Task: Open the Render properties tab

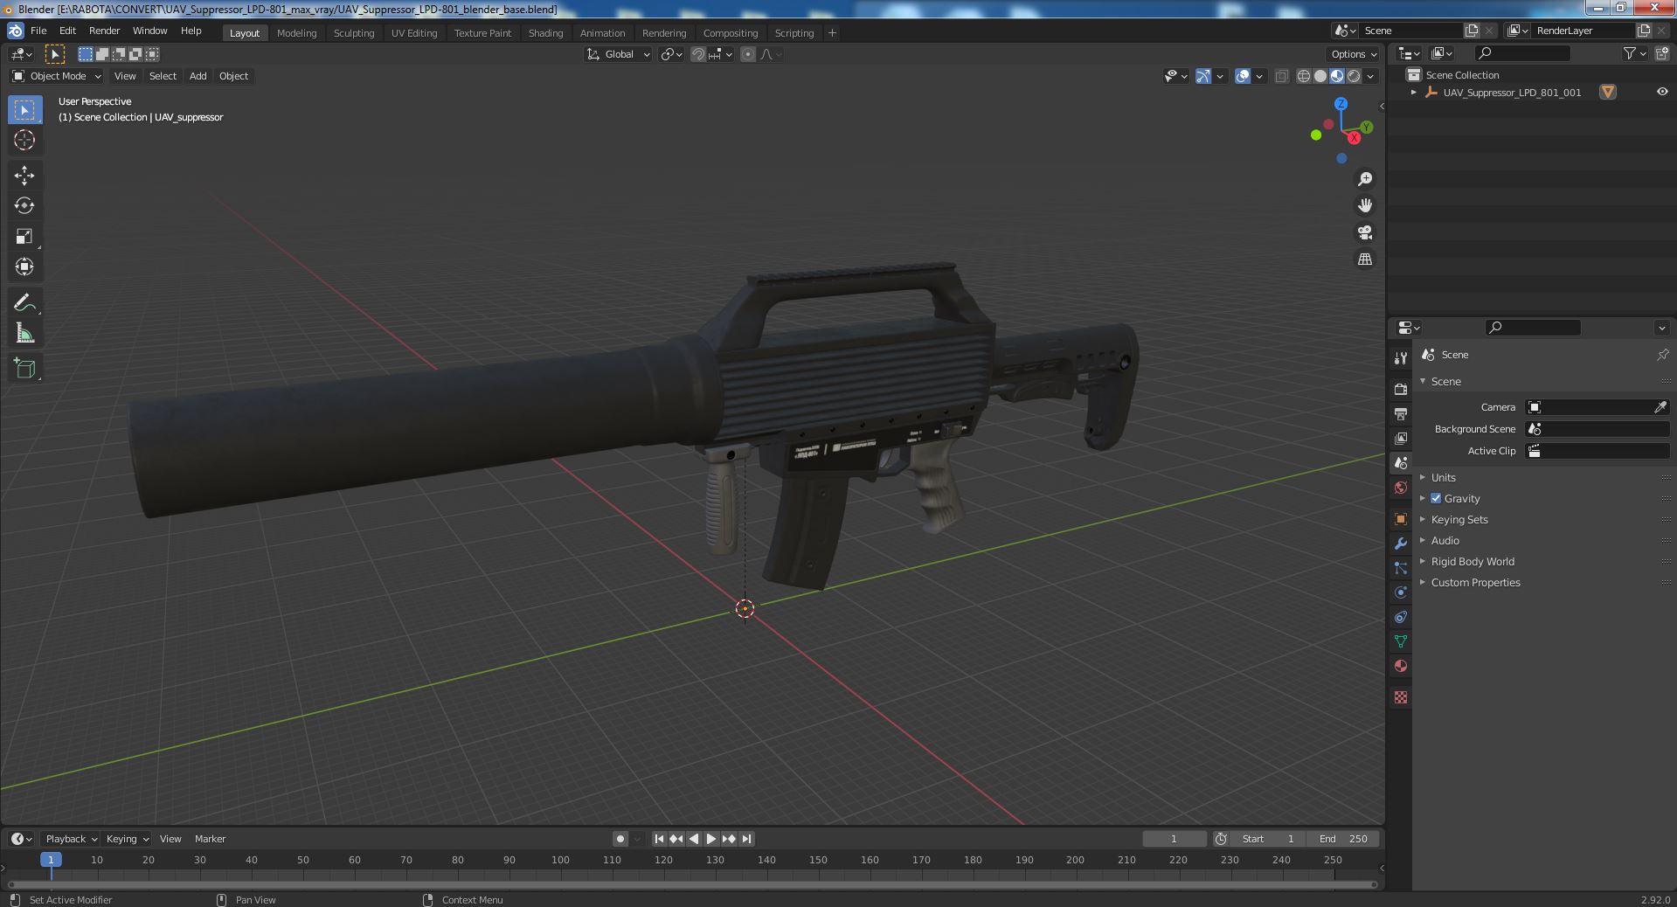Action: tap(1401, 389)
